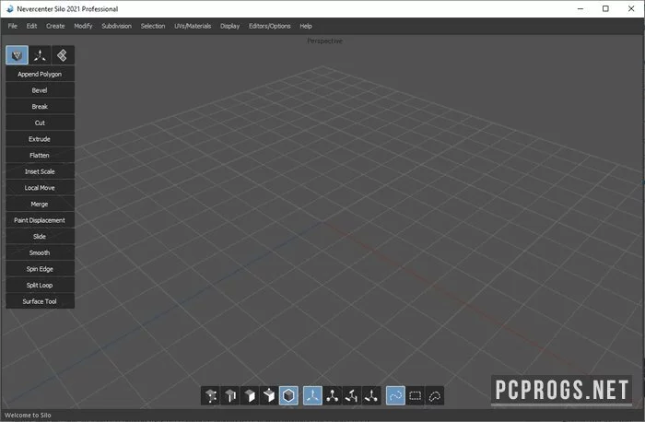Click the Smooth tool button
This screenshot has width=645, height=422.
[40, 252]
